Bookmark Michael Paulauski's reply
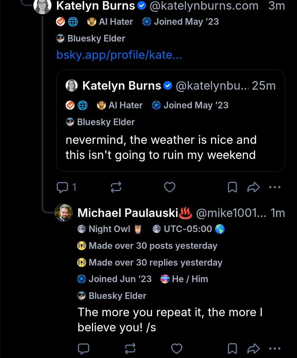 click(233, 348)
